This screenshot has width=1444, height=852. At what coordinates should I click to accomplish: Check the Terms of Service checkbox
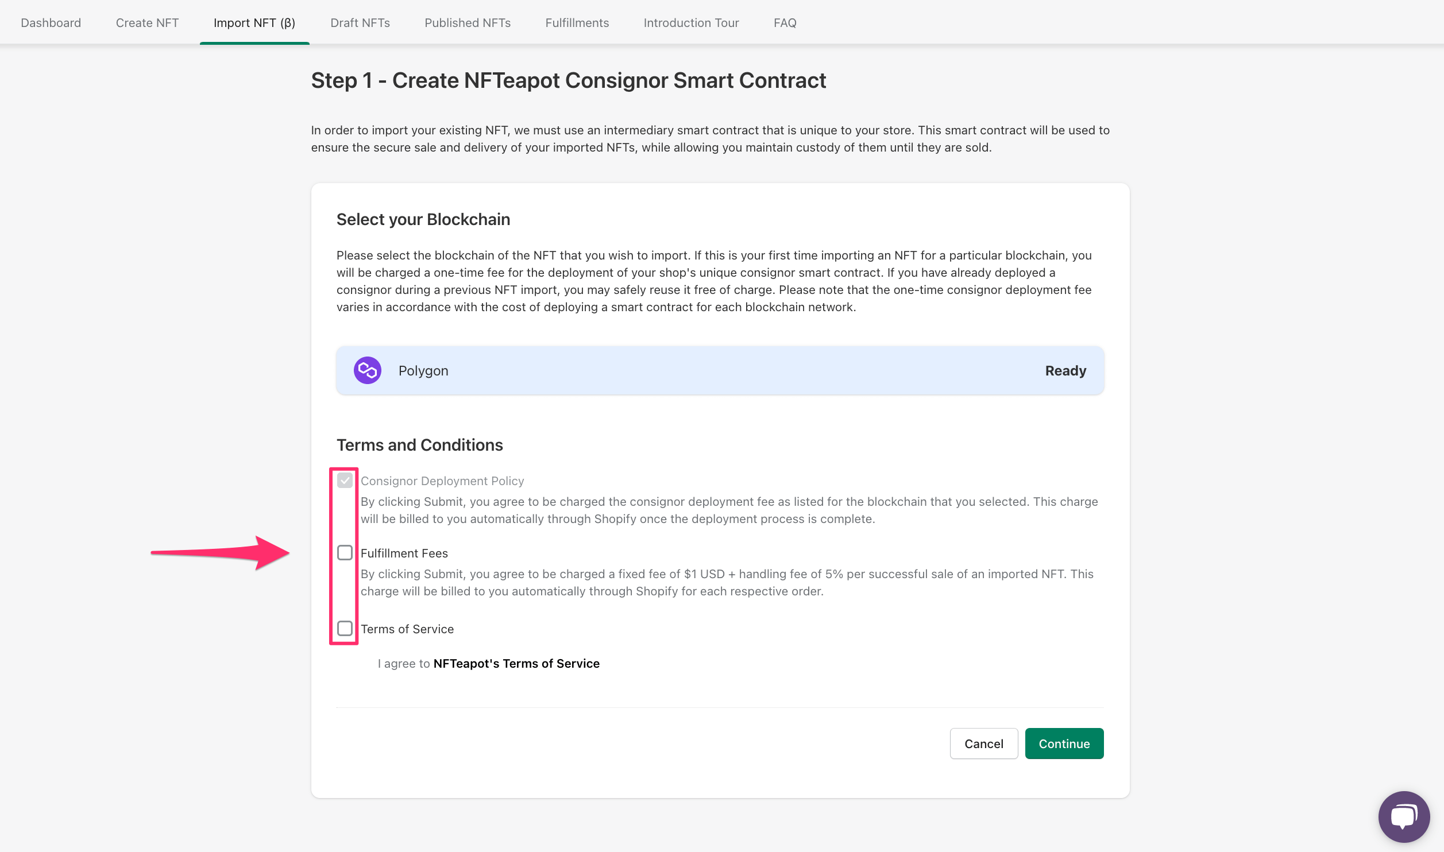(x=345, y=629)
